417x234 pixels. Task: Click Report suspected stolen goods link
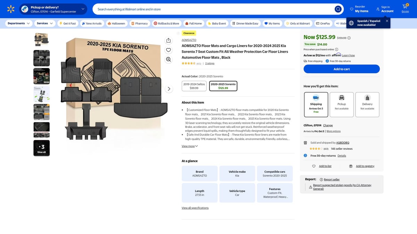(x=342, y=187)
